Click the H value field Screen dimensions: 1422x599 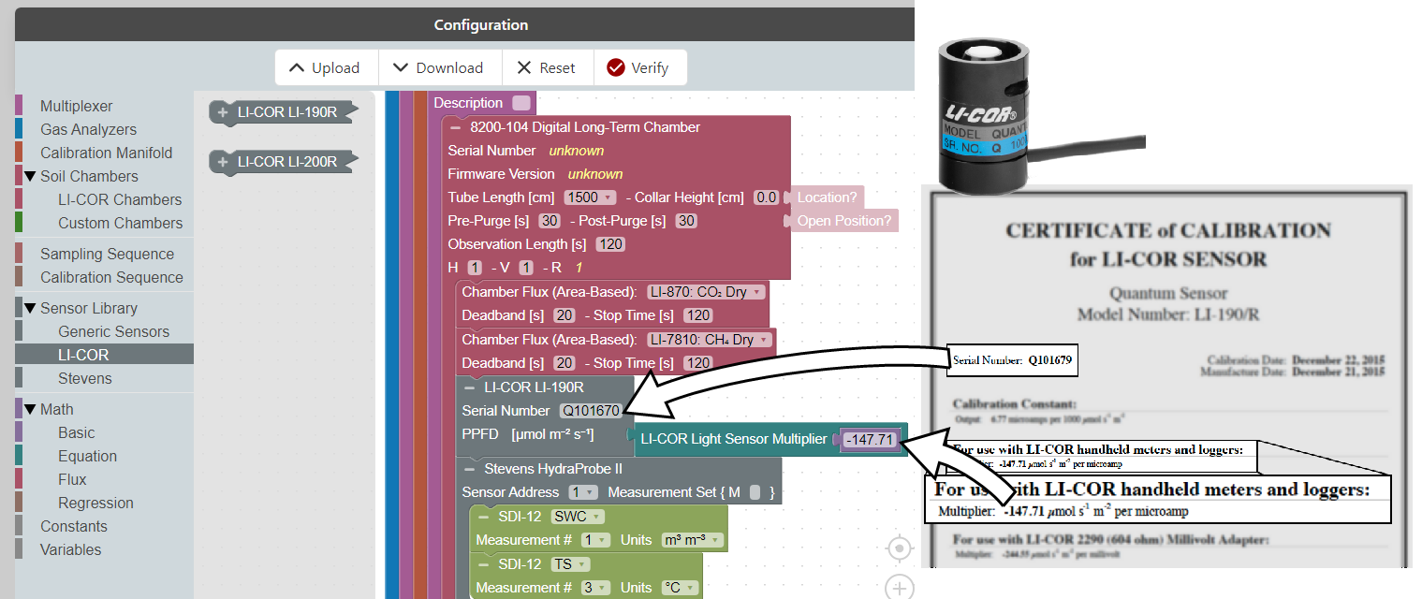click(474, 268)
